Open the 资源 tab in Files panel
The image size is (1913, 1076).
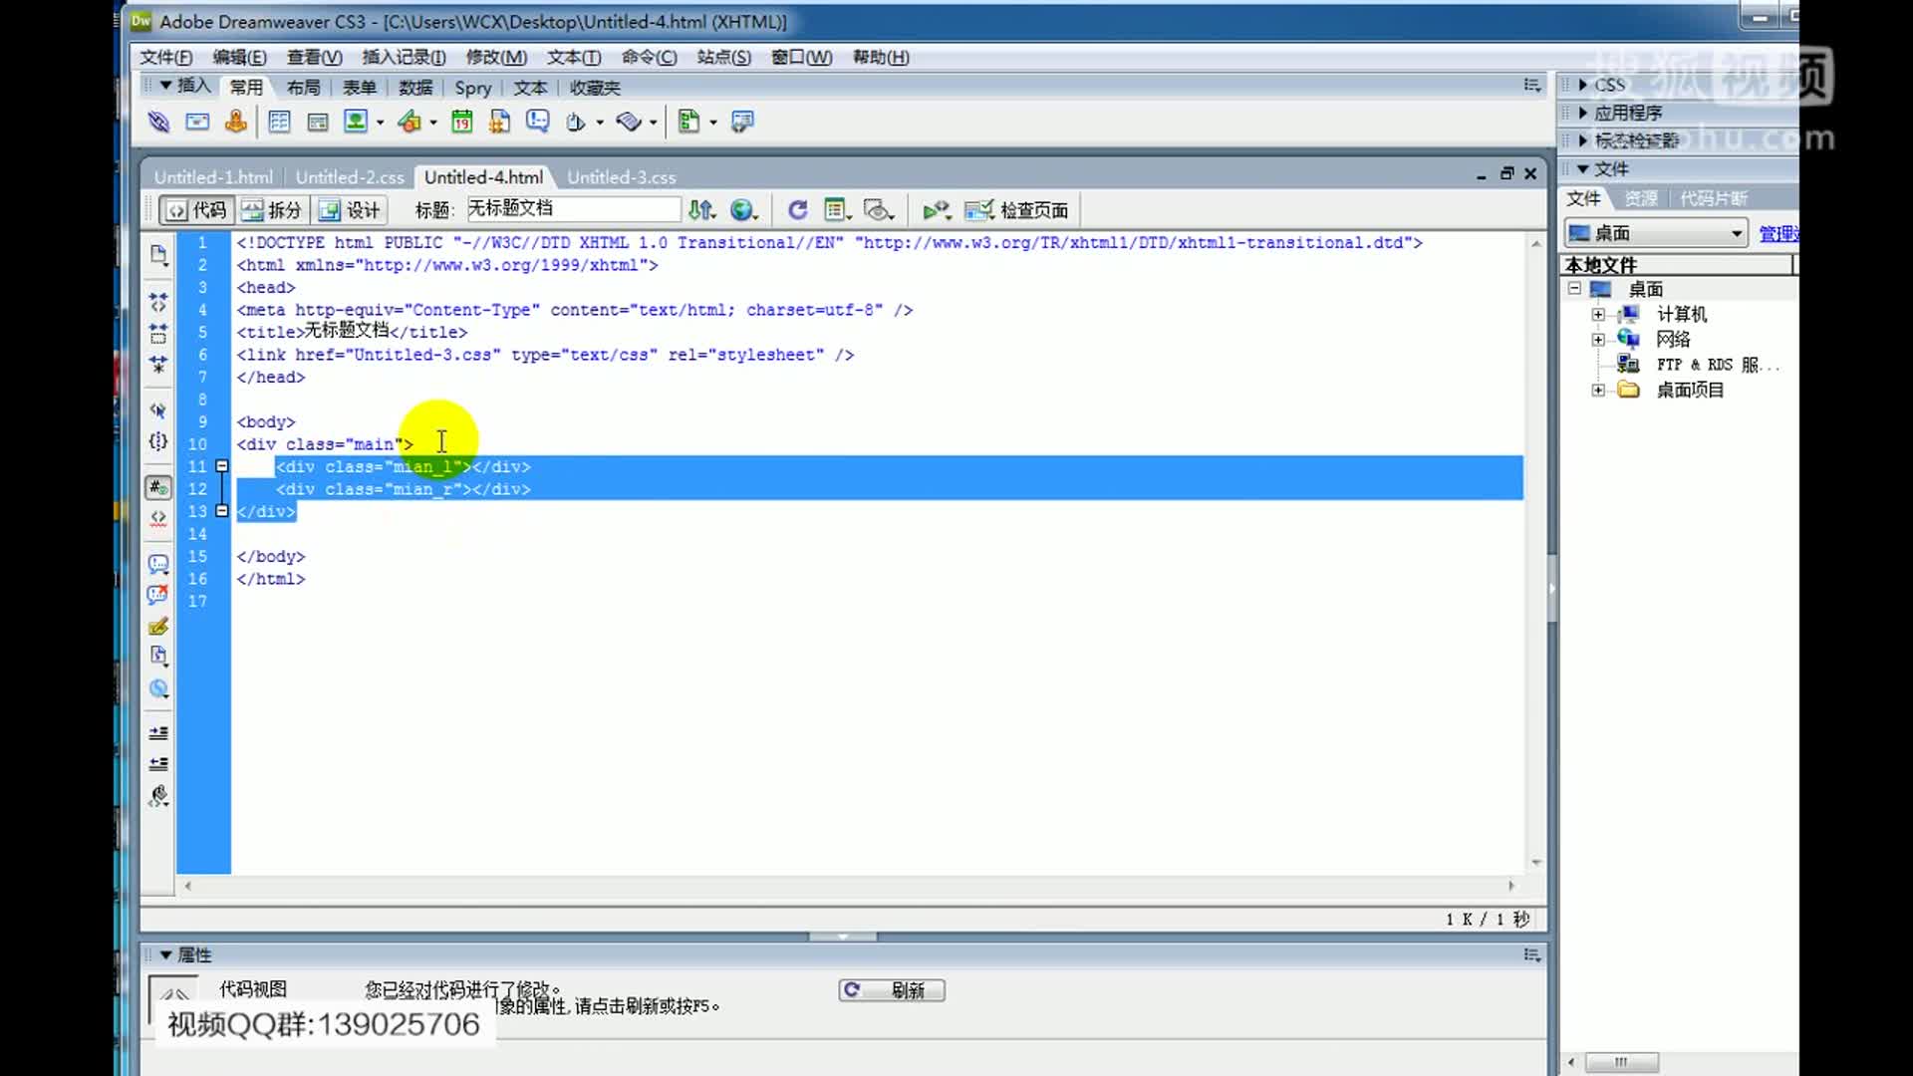click(1641, 198)
